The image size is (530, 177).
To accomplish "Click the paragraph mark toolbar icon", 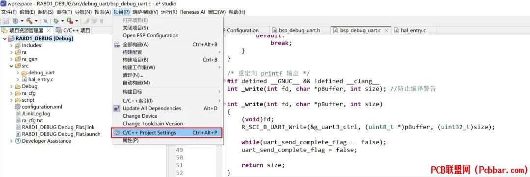I will pos(102,21).
